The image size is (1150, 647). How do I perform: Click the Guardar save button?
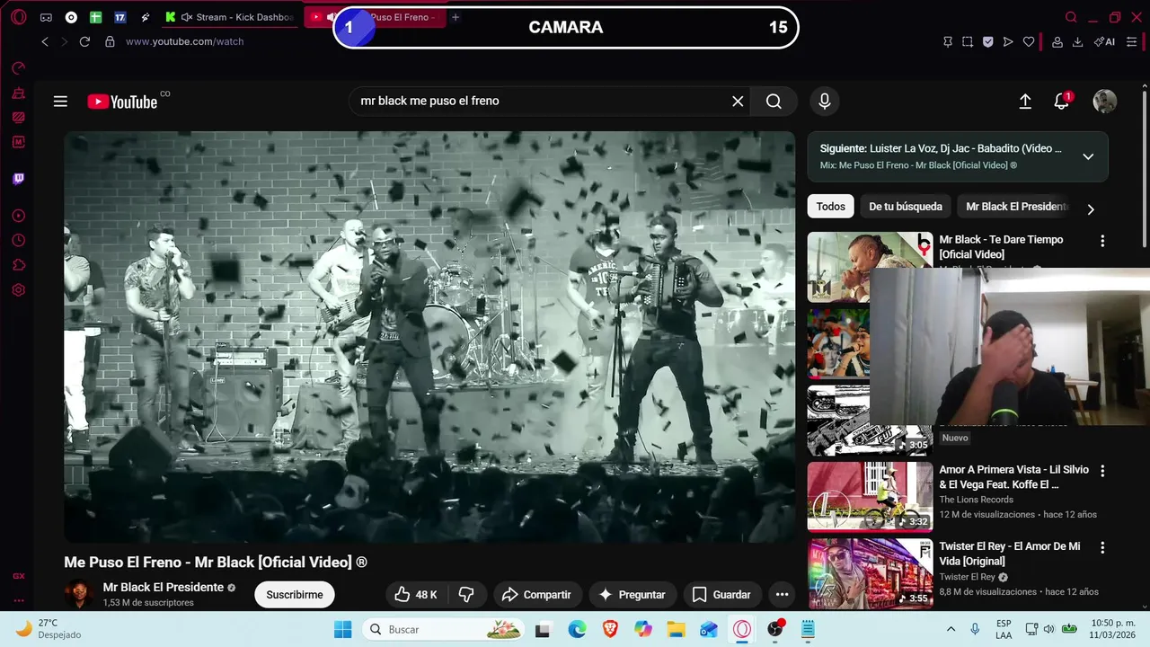(x=721, y=594)
